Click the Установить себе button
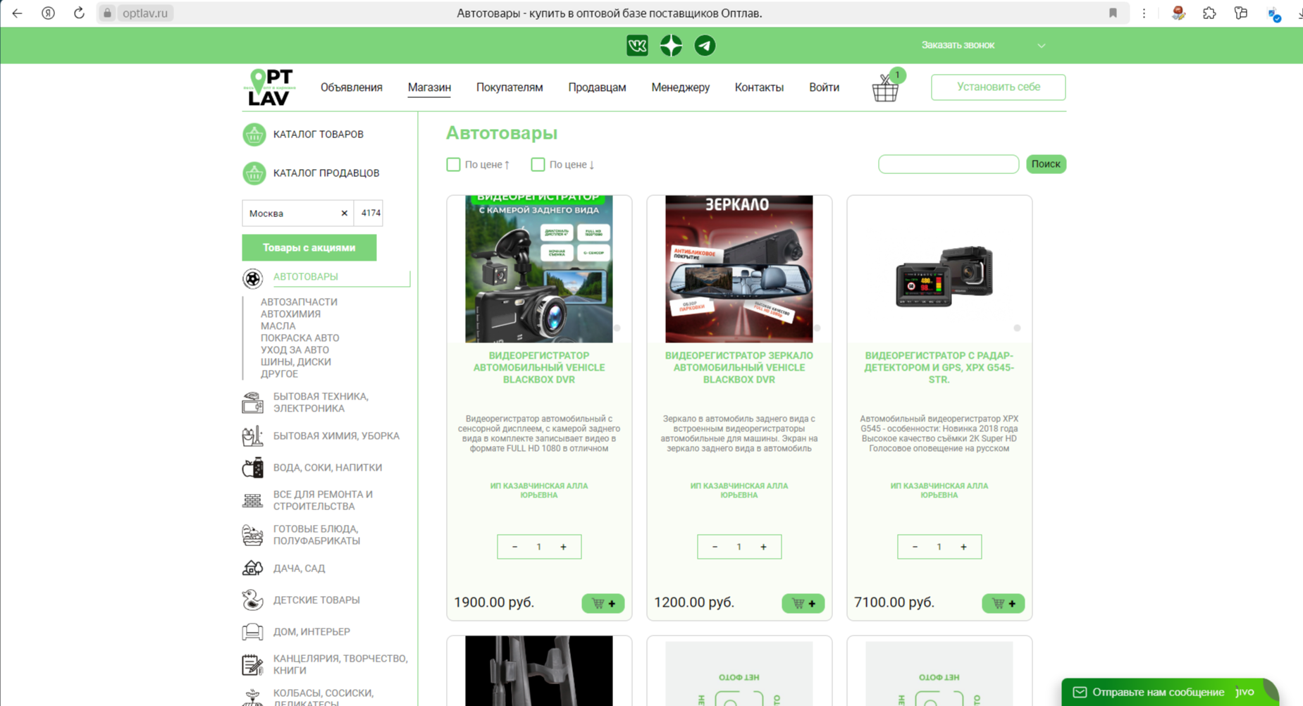Image resolution: width=1303 pixels, height=706 pixels. (998, 87)
